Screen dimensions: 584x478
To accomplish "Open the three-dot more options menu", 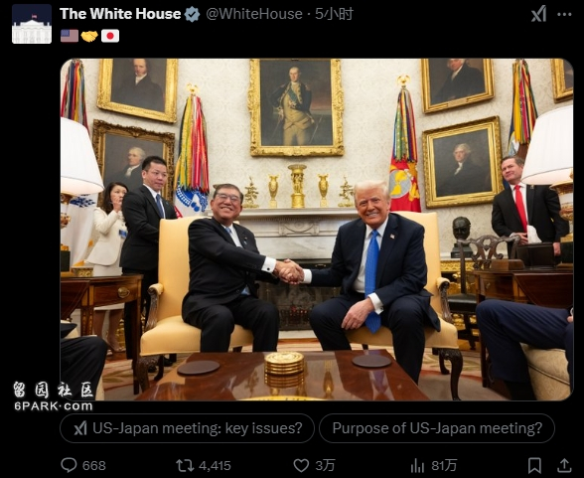I will click(564, 15).
